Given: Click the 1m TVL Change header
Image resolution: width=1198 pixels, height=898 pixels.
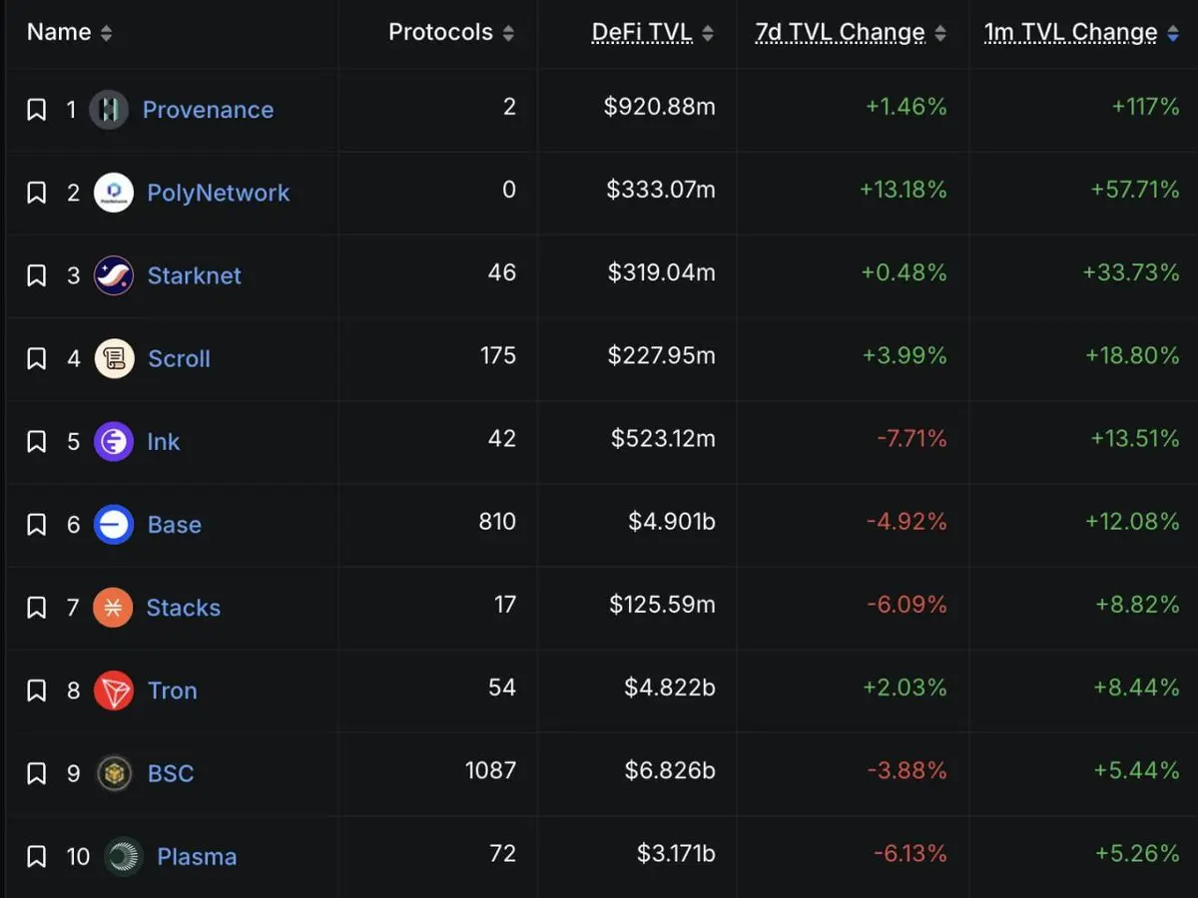Looking at the screenshot, I should 1070,33.
